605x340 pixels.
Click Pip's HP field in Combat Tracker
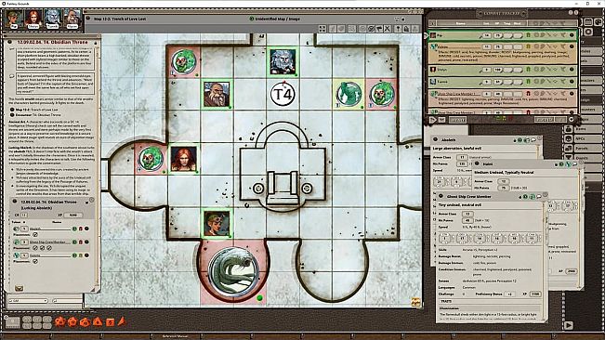click(497, 35)
